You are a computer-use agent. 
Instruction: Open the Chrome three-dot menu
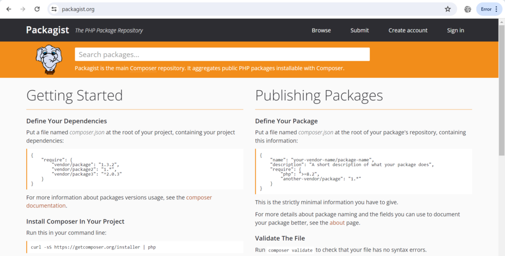(x=496, y=9)
